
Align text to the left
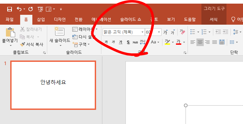click(192, 42)
